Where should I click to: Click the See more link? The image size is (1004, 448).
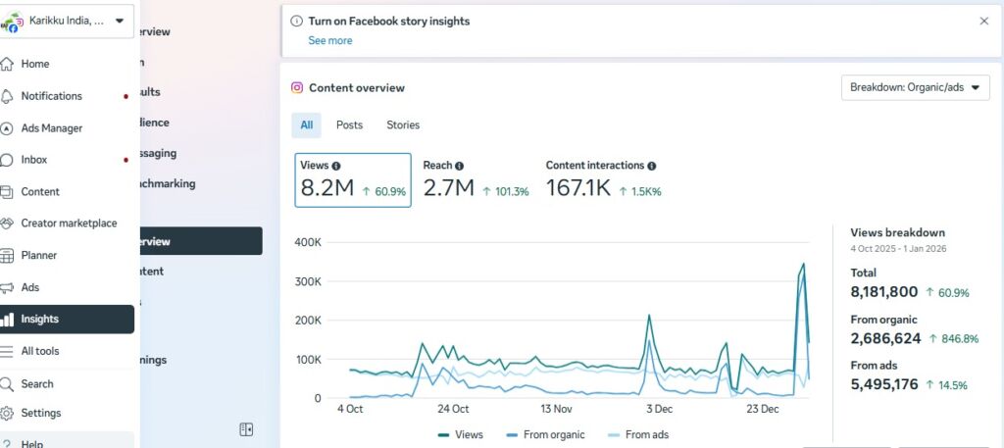tap(329, 41)
